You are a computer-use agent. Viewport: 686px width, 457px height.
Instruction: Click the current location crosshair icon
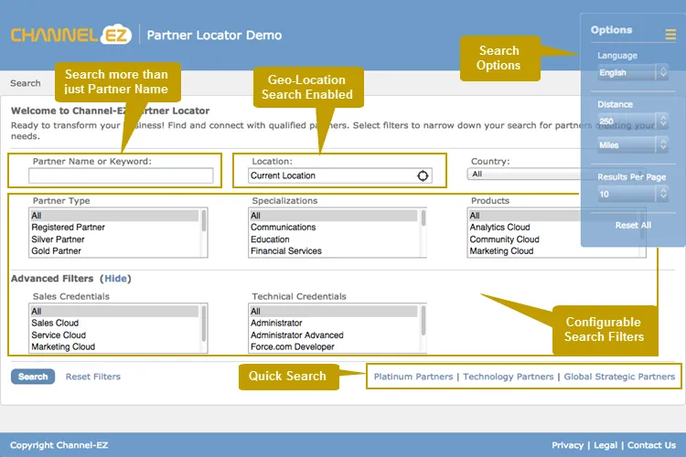pyautogui.click(x=423, y=175)
